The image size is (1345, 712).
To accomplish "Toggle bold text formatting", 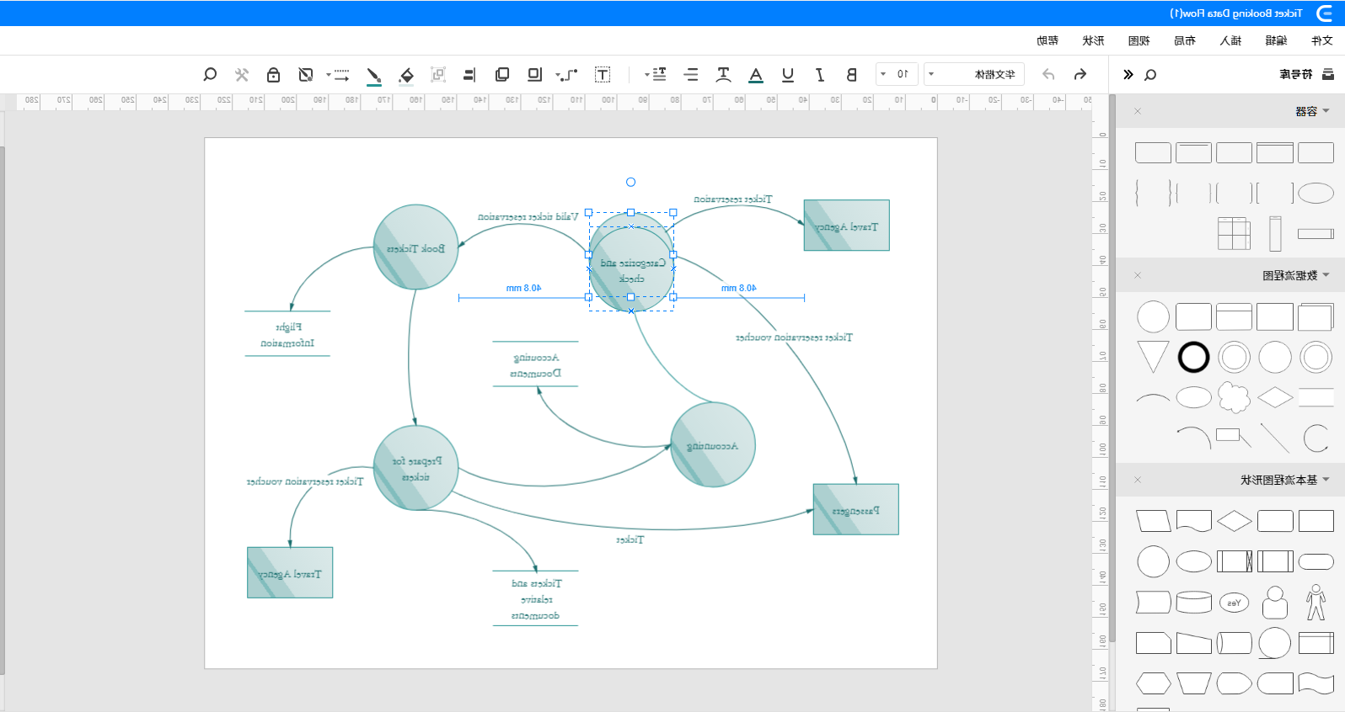I will tap(851, 75).
